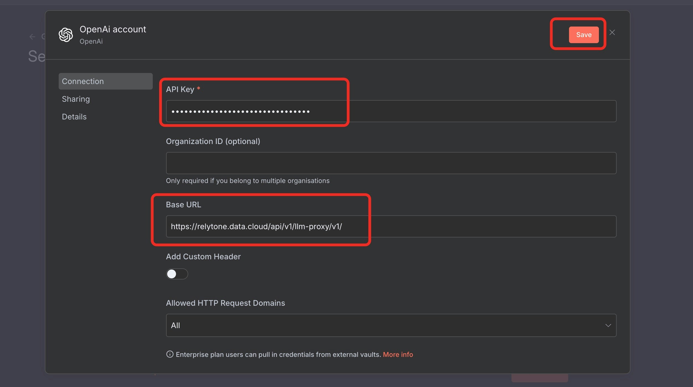693x387 pixels.
Task: Click the OpenAI logo icon in the dialog header
Action: (66, 35)
